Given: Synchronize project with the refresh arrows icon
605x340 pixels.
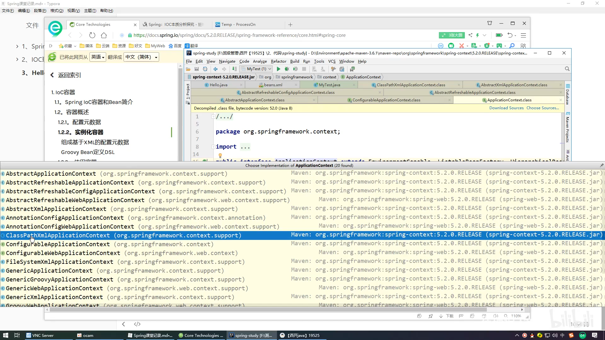Looking at the screenshot, I should pyautogui.click(x=205, y=69).
